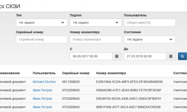Open Иван Петров link in third row

[x=42, y=99]
